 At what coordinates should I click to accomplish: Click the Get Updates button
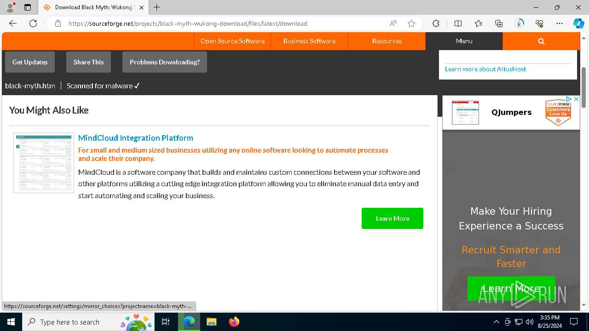click(30, 62)
